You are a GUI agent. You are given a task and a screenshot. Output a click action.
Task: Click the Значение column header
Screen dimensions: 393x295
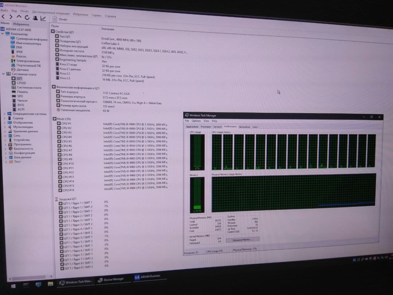point(107,29)
